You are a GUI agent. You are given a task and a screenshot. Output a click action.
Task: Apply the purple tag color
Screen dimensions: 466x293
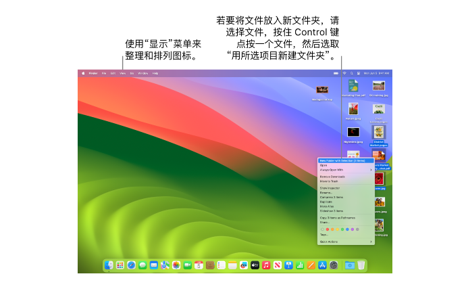click(x=353, y=229)
